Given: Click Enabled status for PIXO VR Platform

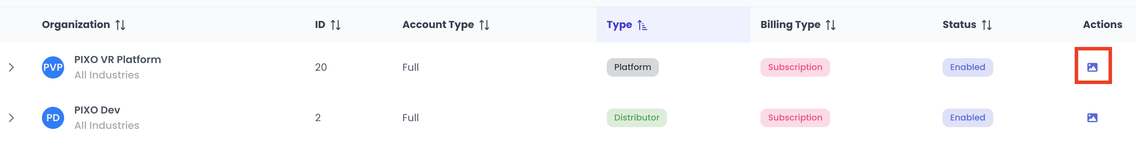Looking at the screenshot, I should click(x=968, y=67).
